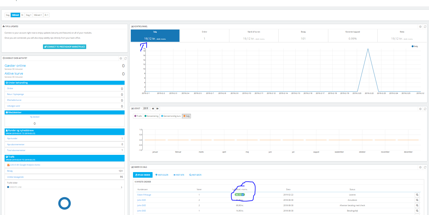Select the Dag date range
The height and width of the screenshot is (215, 429).
coord(8,15)
